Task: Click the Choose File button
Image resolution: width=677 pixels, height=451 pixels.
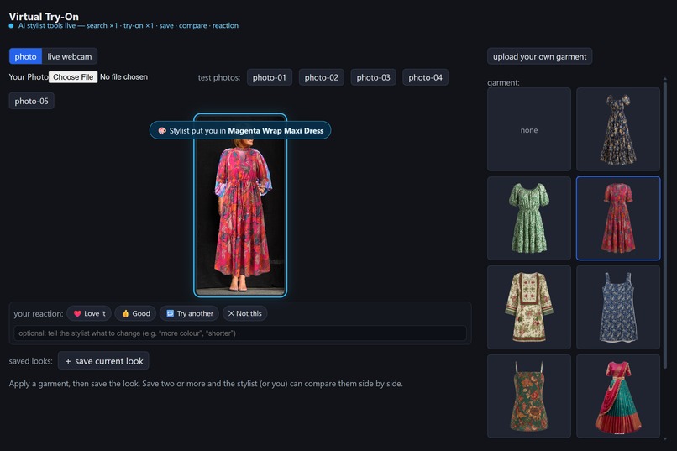Action: coord(73,76)
